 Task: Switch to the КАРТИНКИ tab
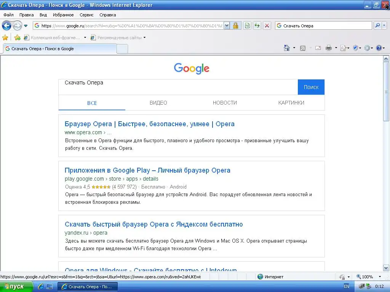(291, 103)
